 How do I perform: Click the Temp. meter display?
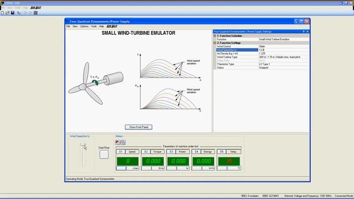tap(229, 161)
